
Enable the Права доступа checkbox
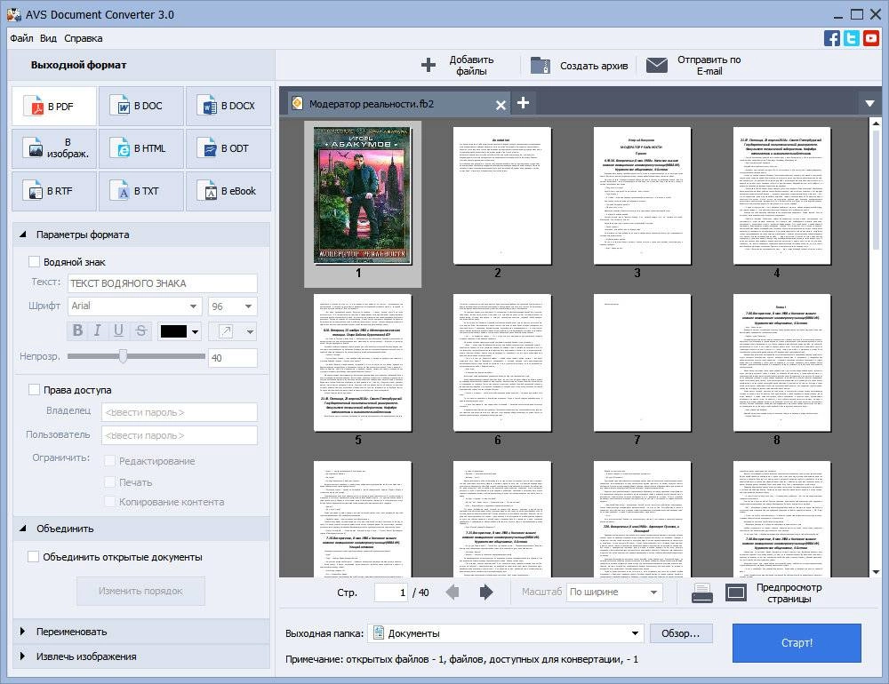[x=34, y=390]
